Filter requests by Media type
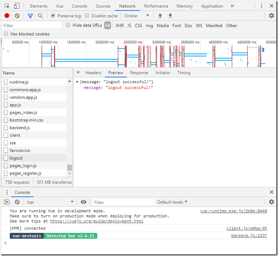278x256 pixels. coord(162,25)
